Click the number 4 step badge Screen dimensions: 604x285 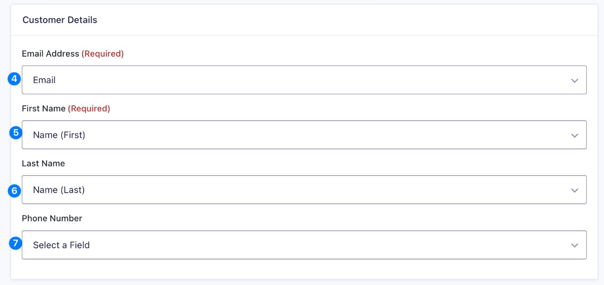(x=15, y=79)
